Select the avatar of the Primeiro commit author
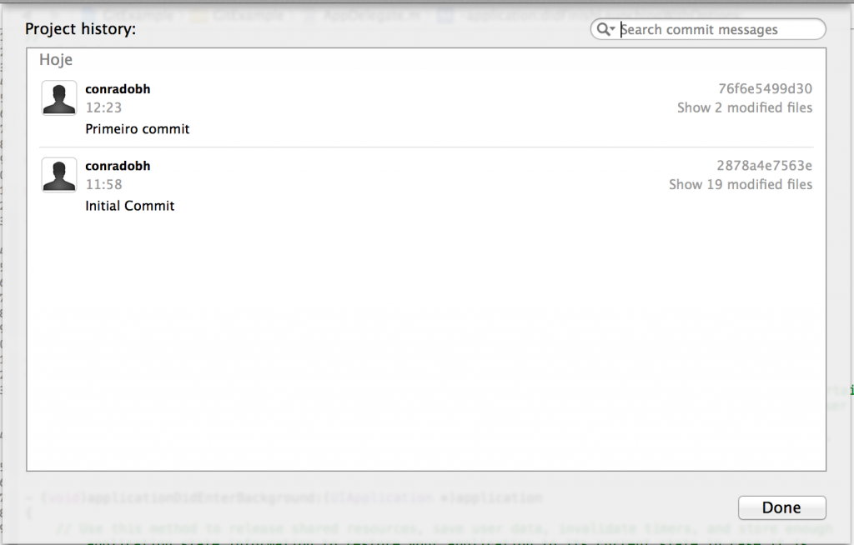This screenshot has width=854, height=545. click(59, 98)
